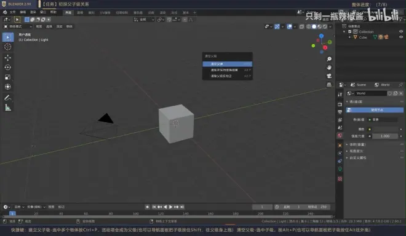Toggle Collection visibility eye icon
This screenshot has width=406, height=236.
click(401, 31)
